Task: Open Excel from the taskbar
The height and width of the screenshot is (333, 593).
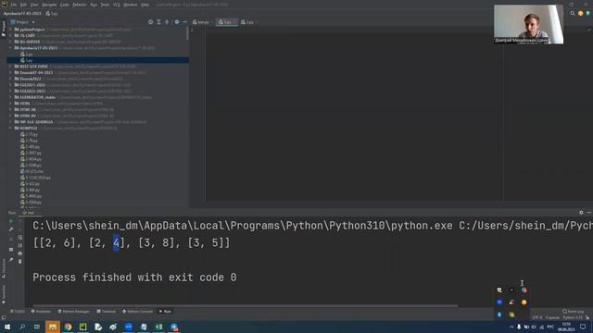Action: (x=158, y=327)
